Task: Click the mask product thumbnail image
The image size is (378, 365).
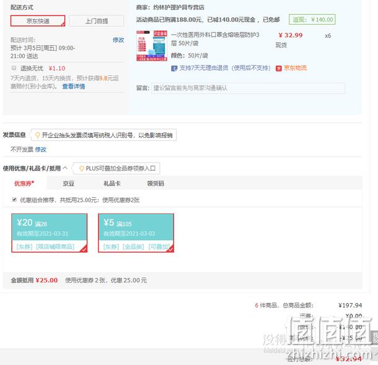Action: (x=152, y=46)
